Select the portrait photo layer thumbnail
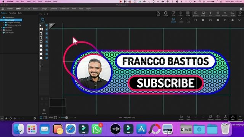 pyautogui.click(x=41, y=29)
